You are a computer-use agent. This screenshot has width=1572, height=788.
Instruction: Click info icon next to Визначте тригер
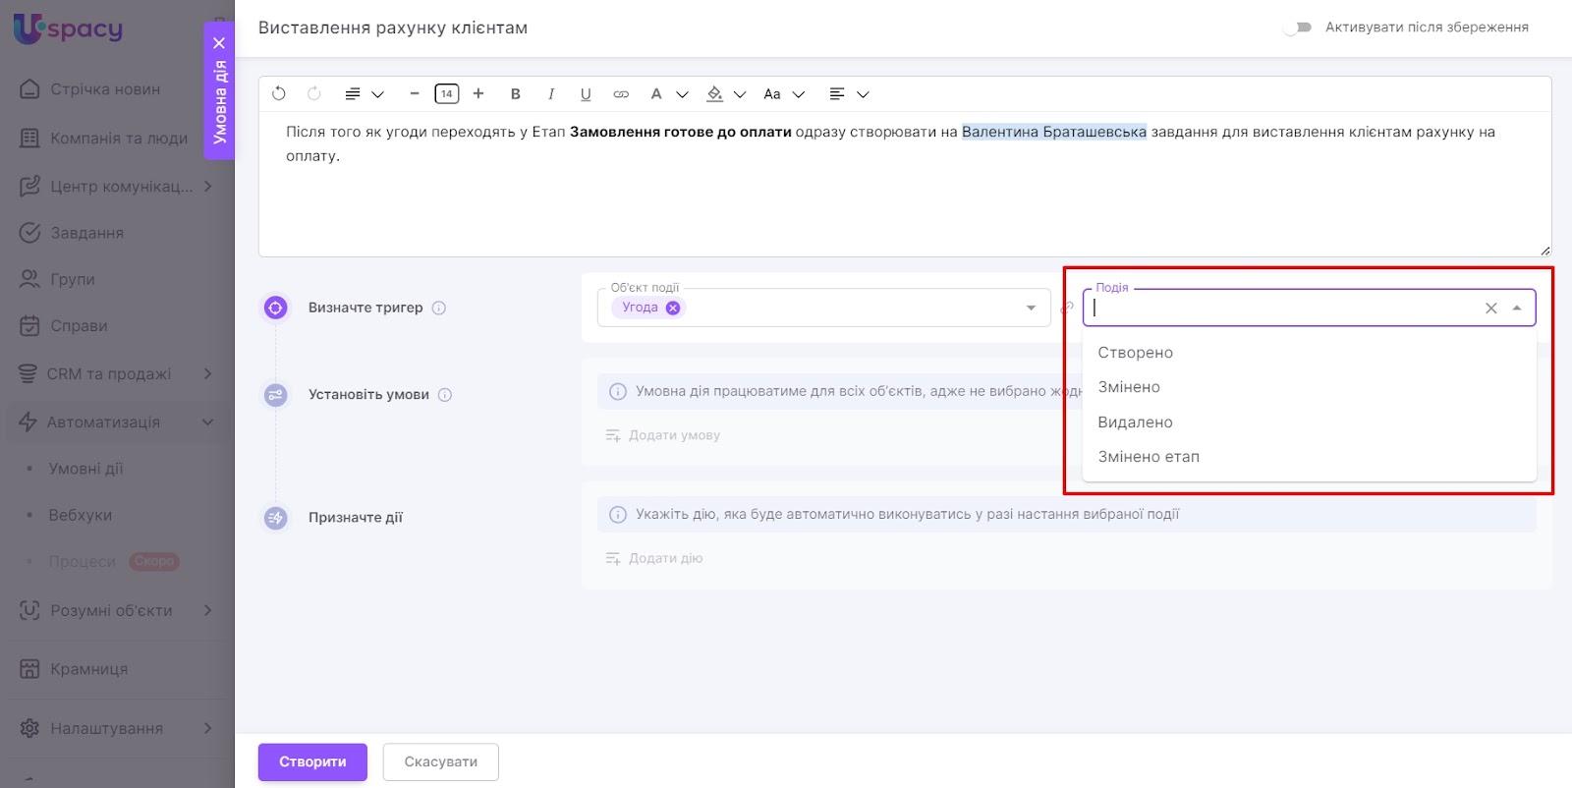click(439, 308)
